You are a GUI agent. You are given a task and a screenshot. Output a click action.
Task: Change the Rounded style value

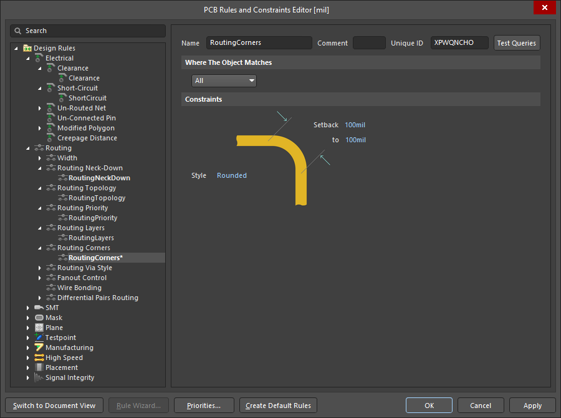pyautogui.click(x=232, y=175)
